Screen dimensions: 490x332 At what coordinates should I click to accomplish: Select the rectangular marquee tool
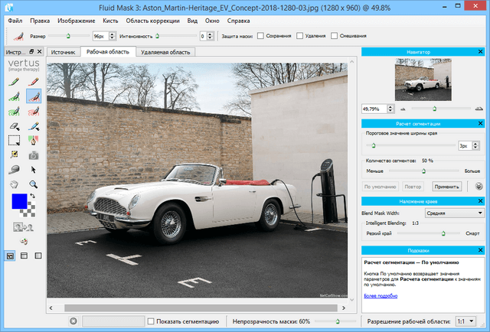point(13,140)
